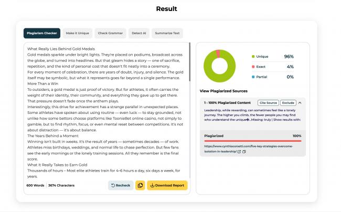Collapse the plagiarized content entry chevron
This screenshot has height=212, width=341.
(x=300, y=103)
